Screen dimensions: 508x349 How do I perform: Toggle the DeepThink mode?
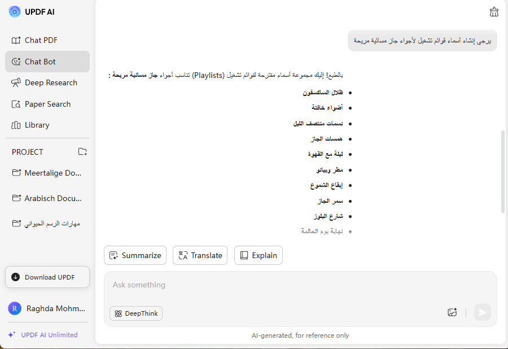point(136,313)
